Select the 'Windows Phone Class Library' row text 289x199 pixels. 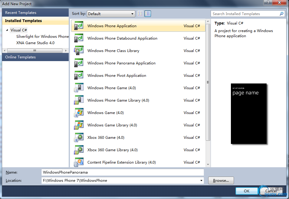pyautogui.click(x=113, y=51)
